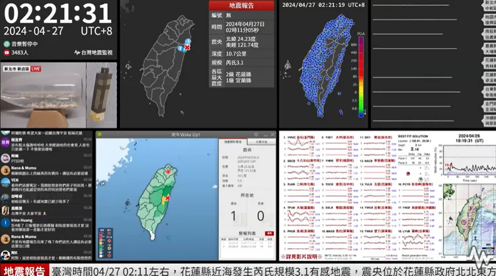The width and height of the screenshot is (496, 276).
Task: Click the 10.7公里 depth value
Action: click(x=236, y=53)
